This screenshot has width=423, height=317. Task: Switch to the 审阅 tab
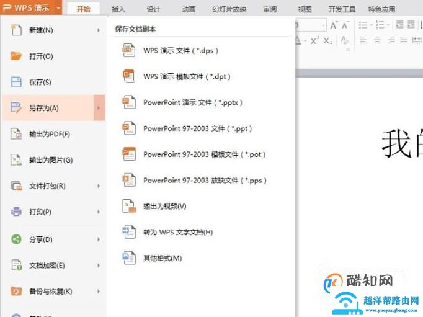point(270,9)
